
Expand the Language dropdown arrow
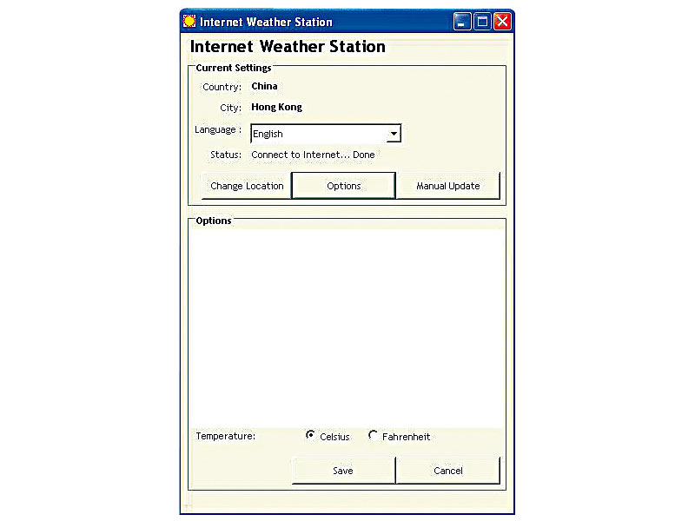click(393, 134)
